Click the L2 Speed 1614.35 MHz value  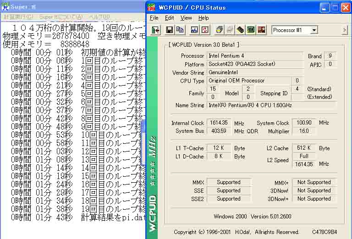pyautogui.click(x=304, y=164)
